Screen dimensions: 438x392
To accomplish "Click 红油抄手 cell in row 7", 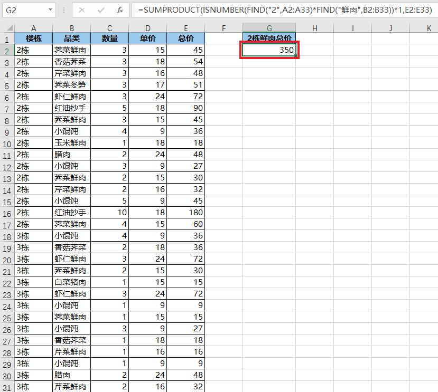I will point(72,108).
